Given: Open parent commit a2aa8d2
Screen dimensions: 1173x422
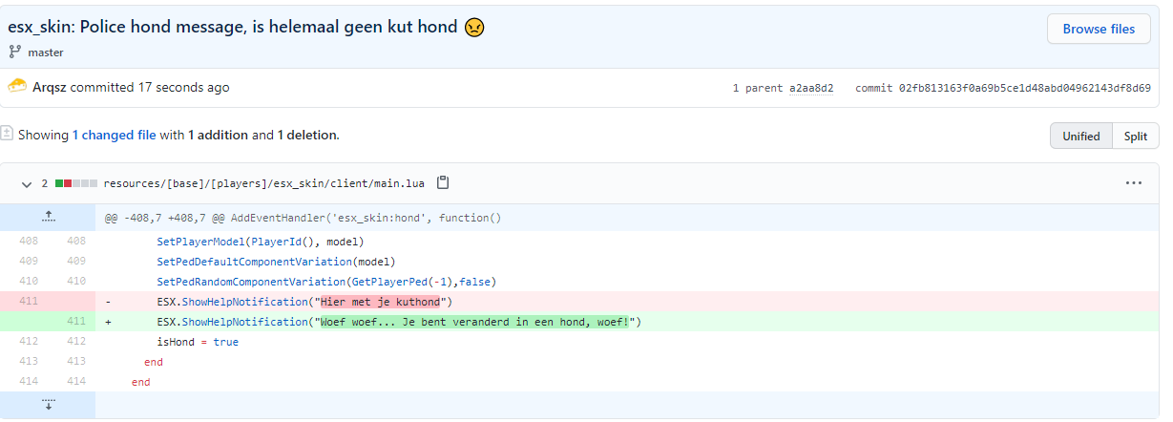Looking at the screenshot, I should (810, 88).
